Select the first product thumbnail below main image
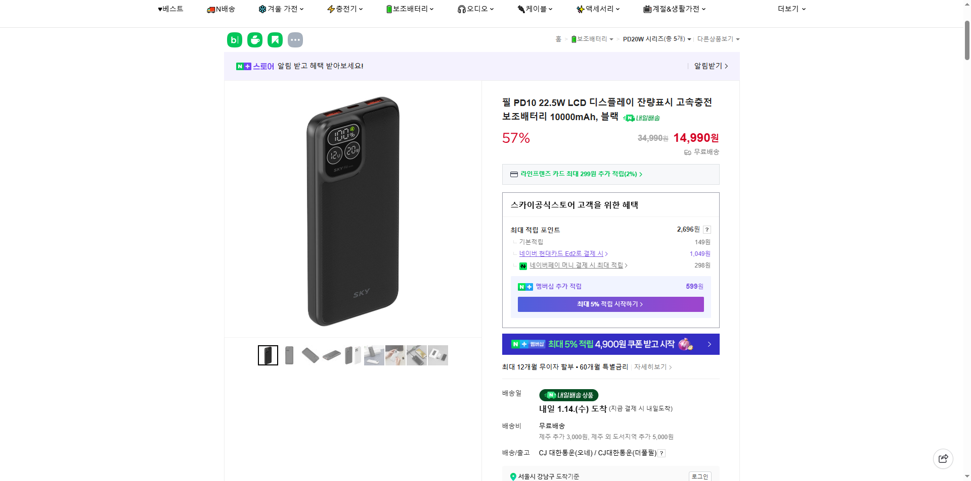The height and width of the screenshot is (481, 971). pyautogui.click(x=268, y=355)
